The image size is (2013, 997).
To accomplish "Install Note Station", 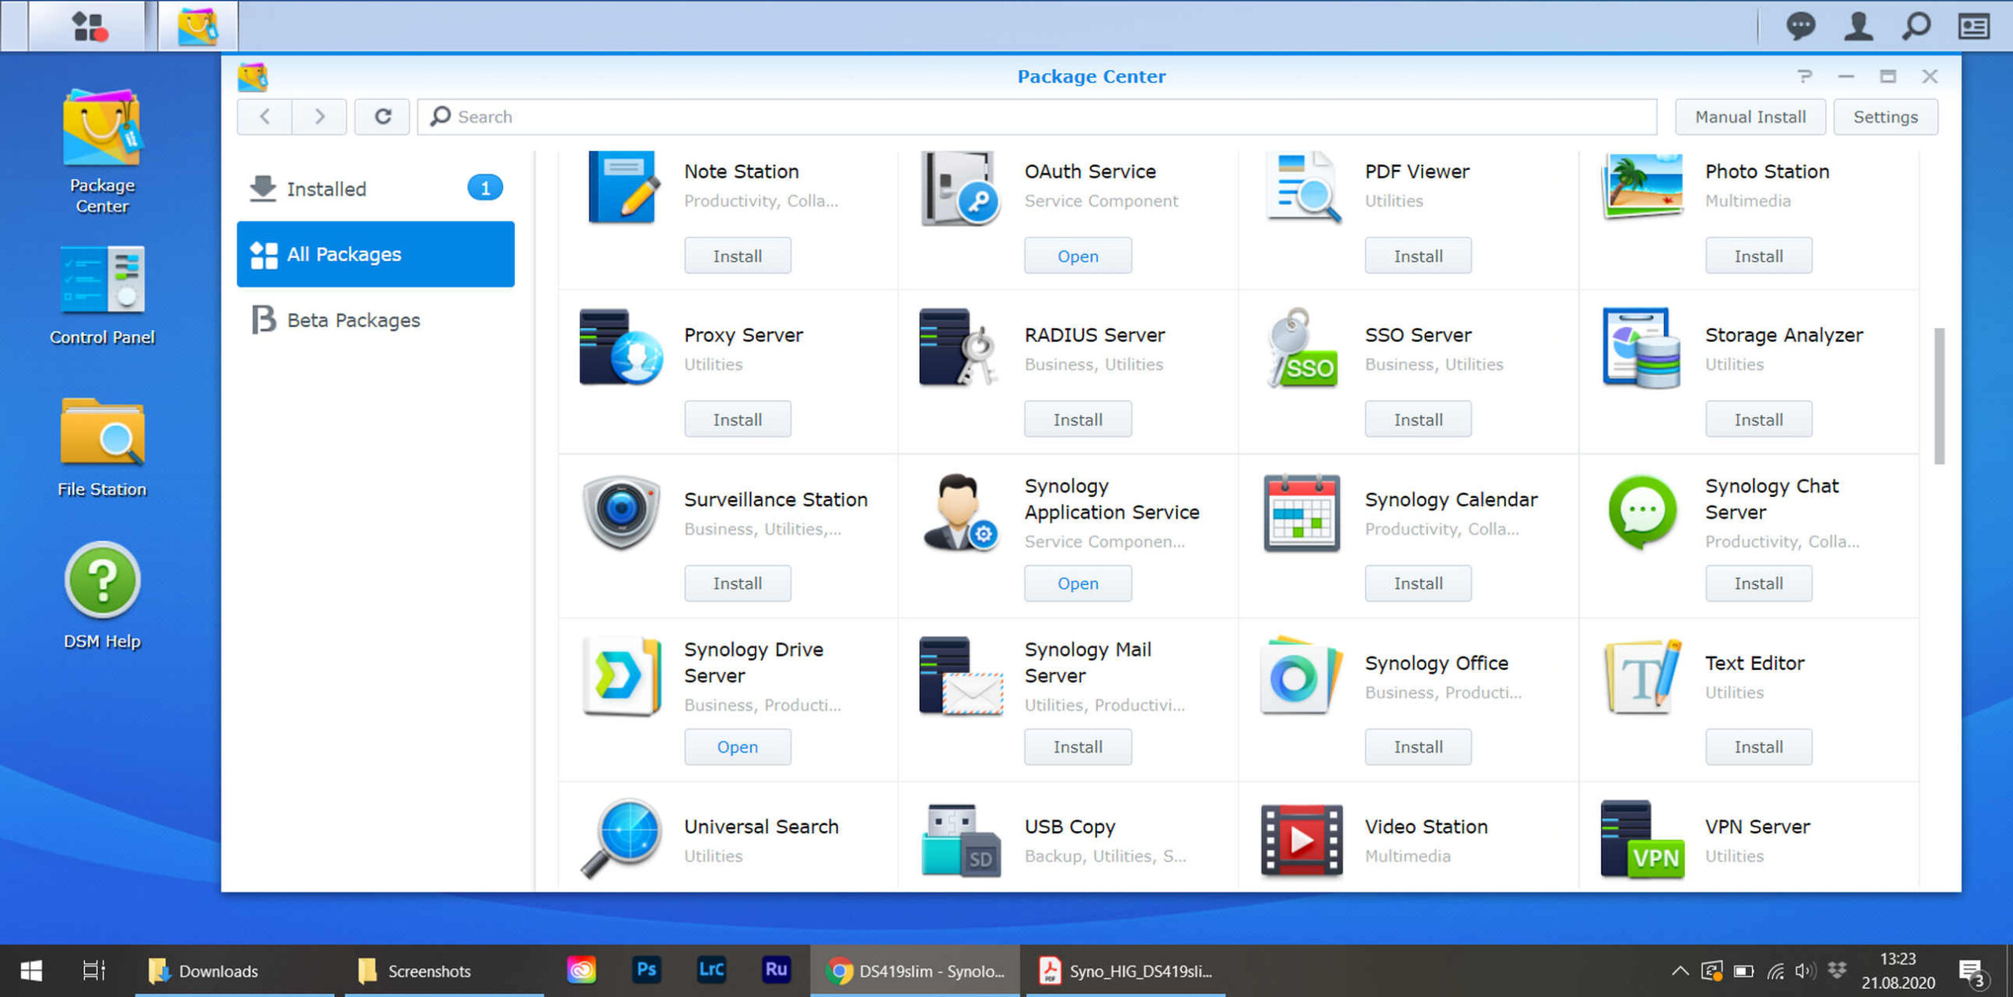I will click(738, 256).
